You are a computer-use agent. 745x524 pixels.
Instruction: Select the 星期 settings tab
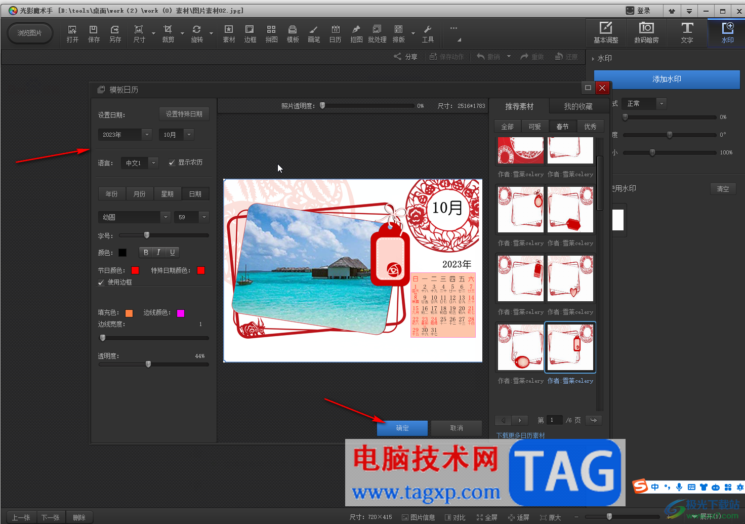(168, 194)
